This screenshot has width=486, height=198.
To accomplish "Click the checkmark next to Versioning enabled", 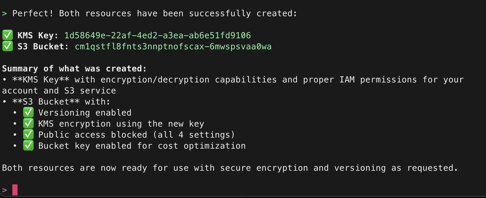I will point(28,113).
